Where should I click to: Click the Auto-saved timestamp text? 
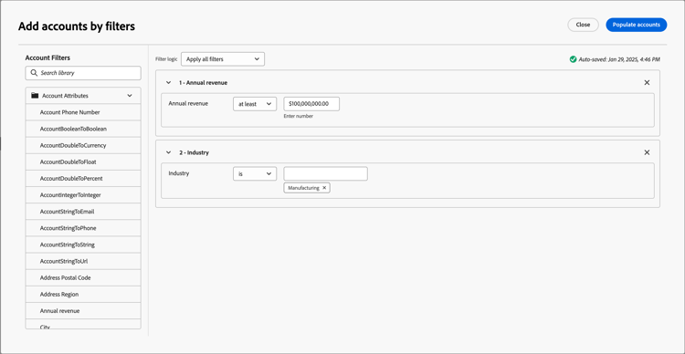point(619,59)
